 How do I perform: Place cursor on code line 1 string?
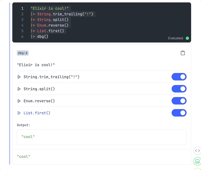pos(49,9)
